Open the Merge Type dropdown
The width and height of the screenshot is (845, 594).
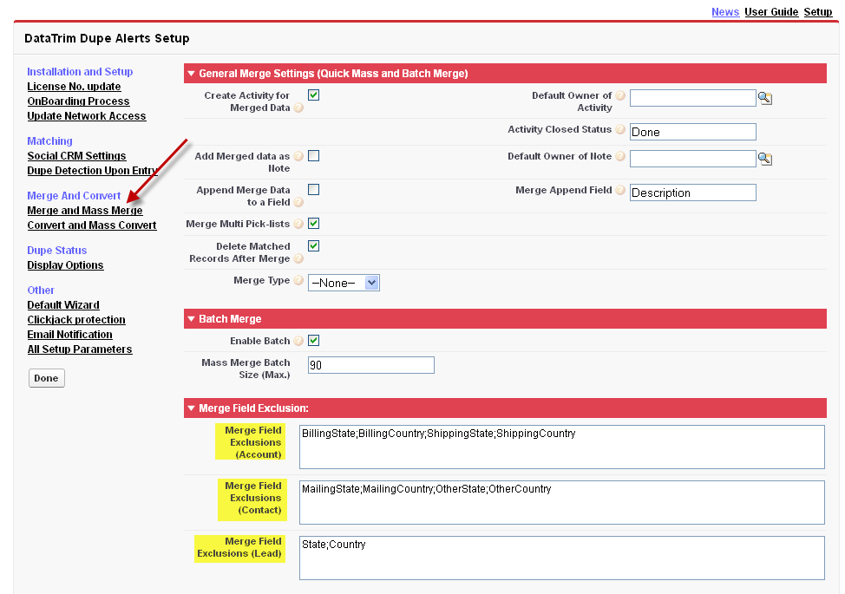[344, 283]
